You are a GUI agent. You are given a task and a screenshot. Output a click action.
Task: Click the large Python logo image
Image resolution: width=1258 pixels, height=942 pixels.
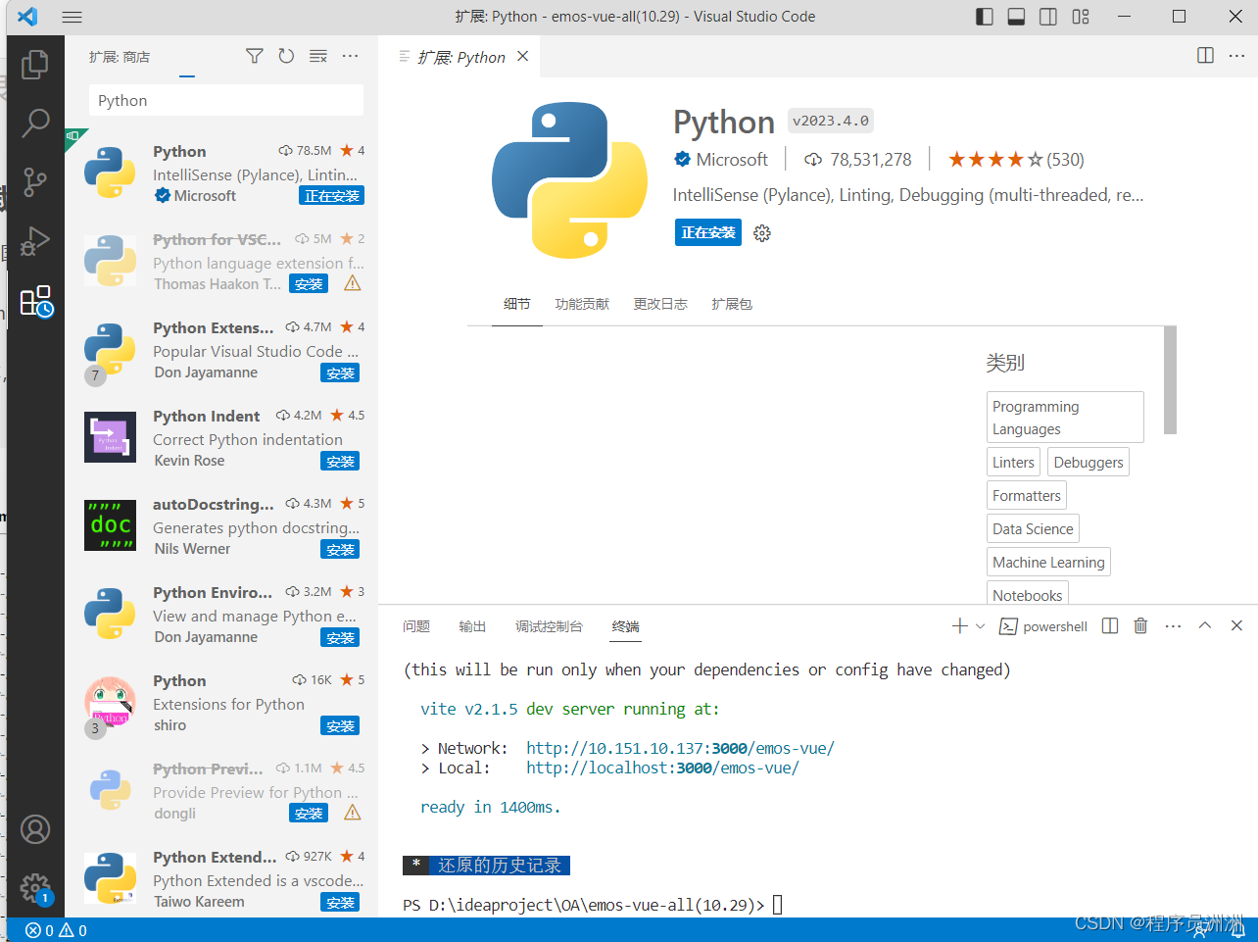click(x=569, y=179)
